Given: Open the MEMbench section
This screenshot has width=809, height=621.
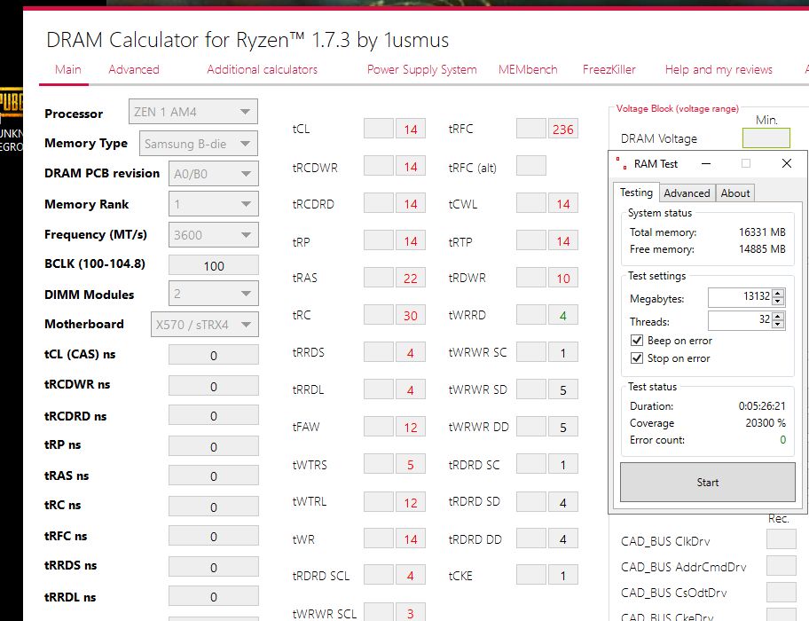Looking at the screenshot, I should tap(528, 69).
